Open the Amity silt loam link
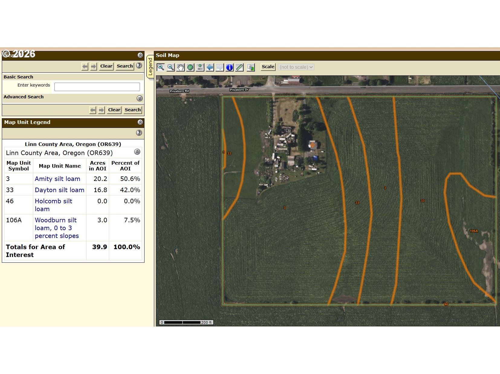The height and width of the screenshot is (374, 500). tap(57, 179)
